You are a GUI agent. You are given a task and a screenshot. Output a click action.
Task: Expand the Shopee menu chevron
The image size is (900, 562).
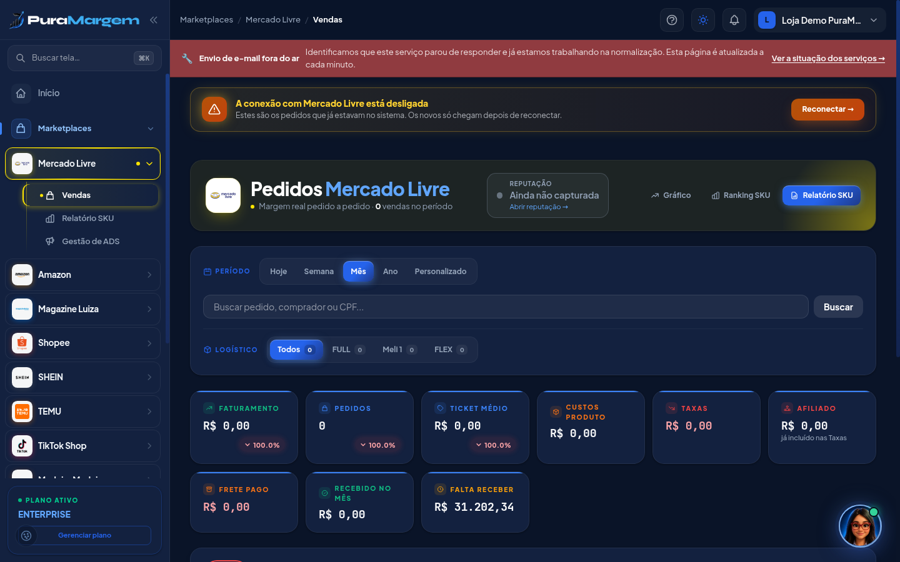coord(149,343)
